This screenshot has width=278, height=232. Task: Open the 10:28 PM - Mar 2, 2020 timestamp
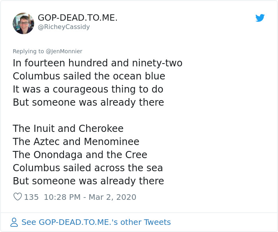(x=90, y=197)
